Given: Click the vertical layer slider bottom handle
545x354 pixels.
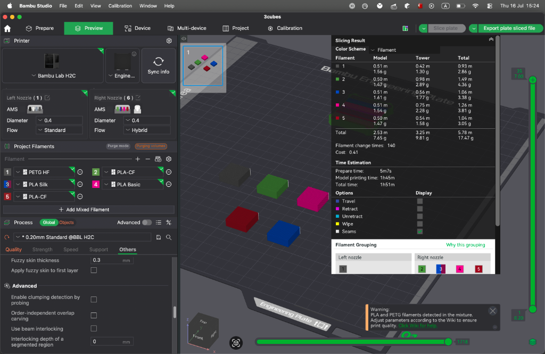Looking at the screenshot, I should pyautogui.click(x=532, y=309).
